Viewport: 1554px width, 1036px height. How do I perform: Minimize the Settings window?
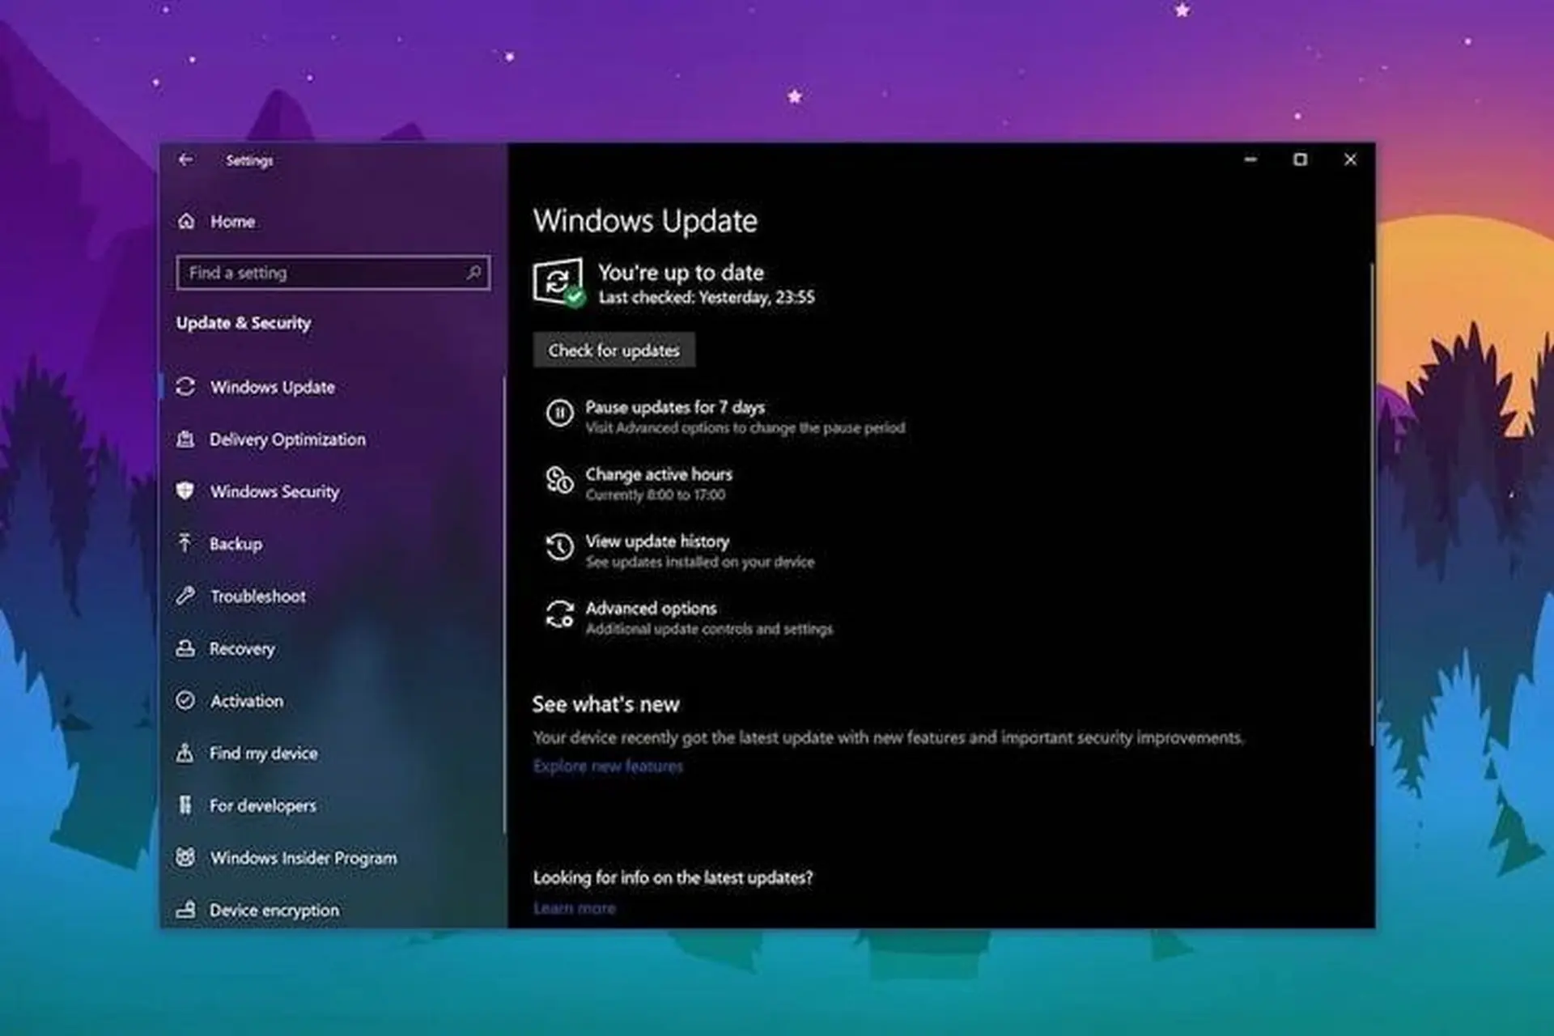pyautogui.click(x=1250, y=159)
